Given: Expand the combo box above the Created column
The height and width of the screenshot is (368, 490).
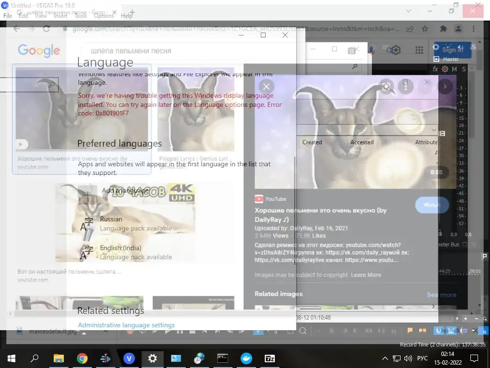Looking at the screenshot, I should (434, 130).
